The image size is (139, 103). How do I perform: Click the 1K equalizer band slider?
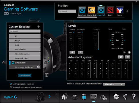click(103, 70)
